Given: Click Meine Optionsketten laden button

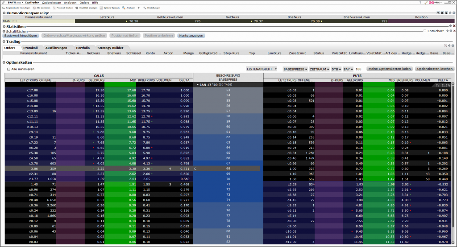Looking at the screenshot, I should (x=389, y=69).
